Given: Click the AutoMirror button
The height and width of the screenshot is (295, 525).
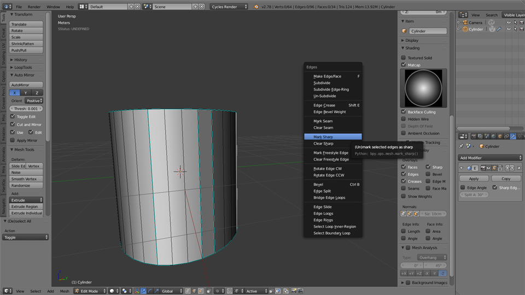Looking at the screenshot, I should [x=26, y=85].
